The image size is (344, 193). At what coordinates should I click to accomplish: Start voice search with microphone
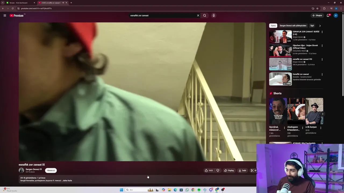tap(214, 16)
